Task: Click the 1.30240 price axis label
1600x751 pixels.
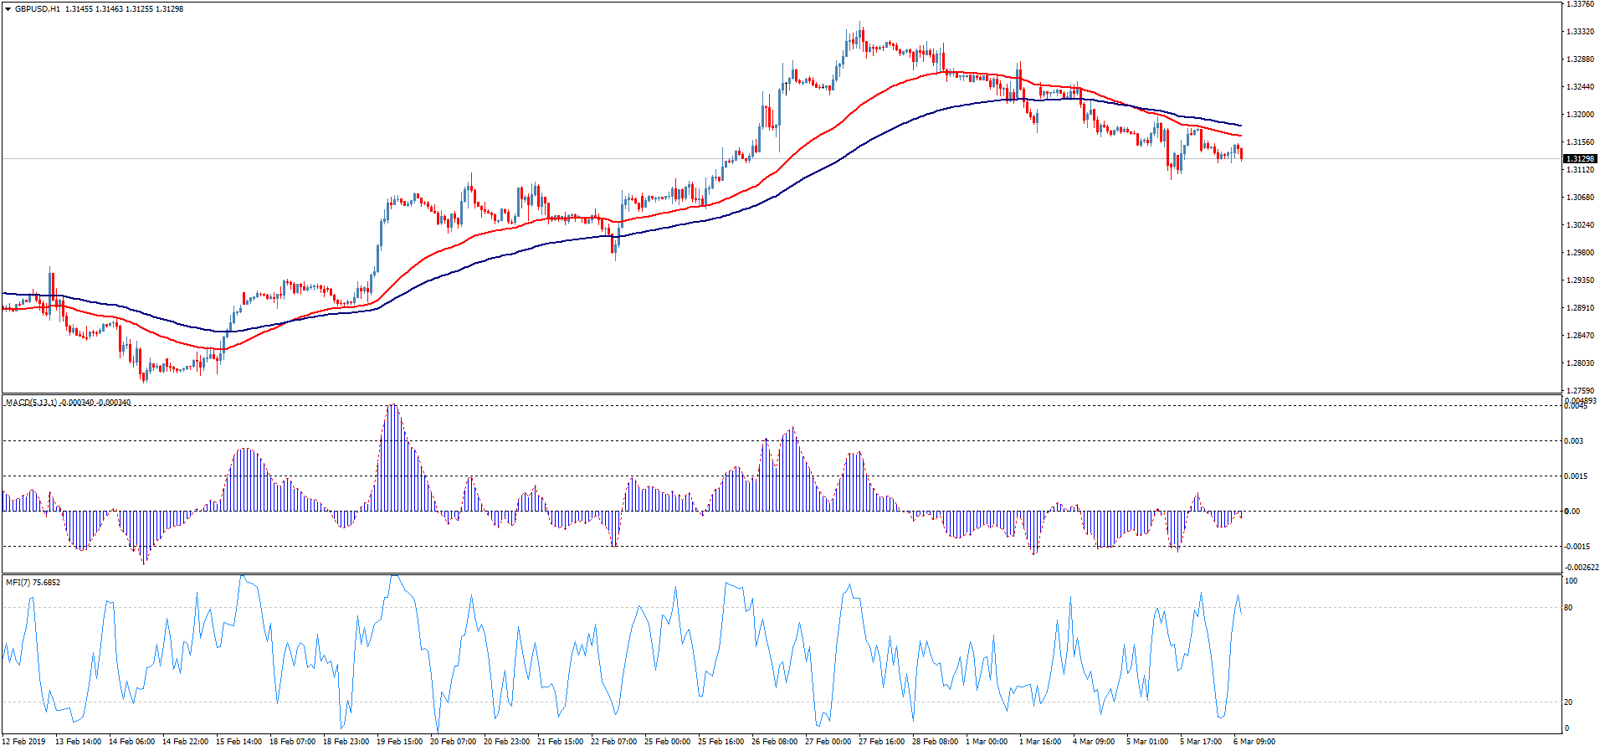Action: [1579, 225]
